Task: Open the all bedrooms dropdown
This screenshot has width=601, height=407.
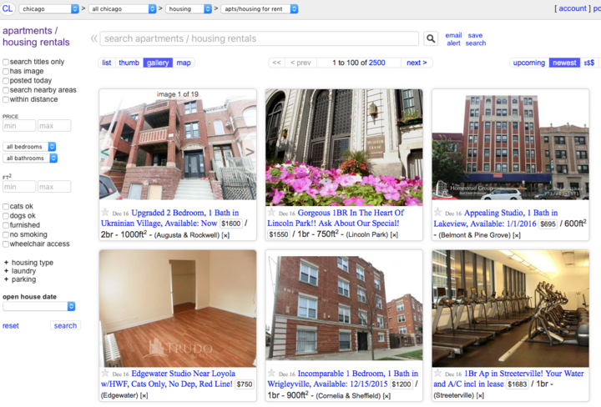Action: pyautogui.click(x=29, y=147)
